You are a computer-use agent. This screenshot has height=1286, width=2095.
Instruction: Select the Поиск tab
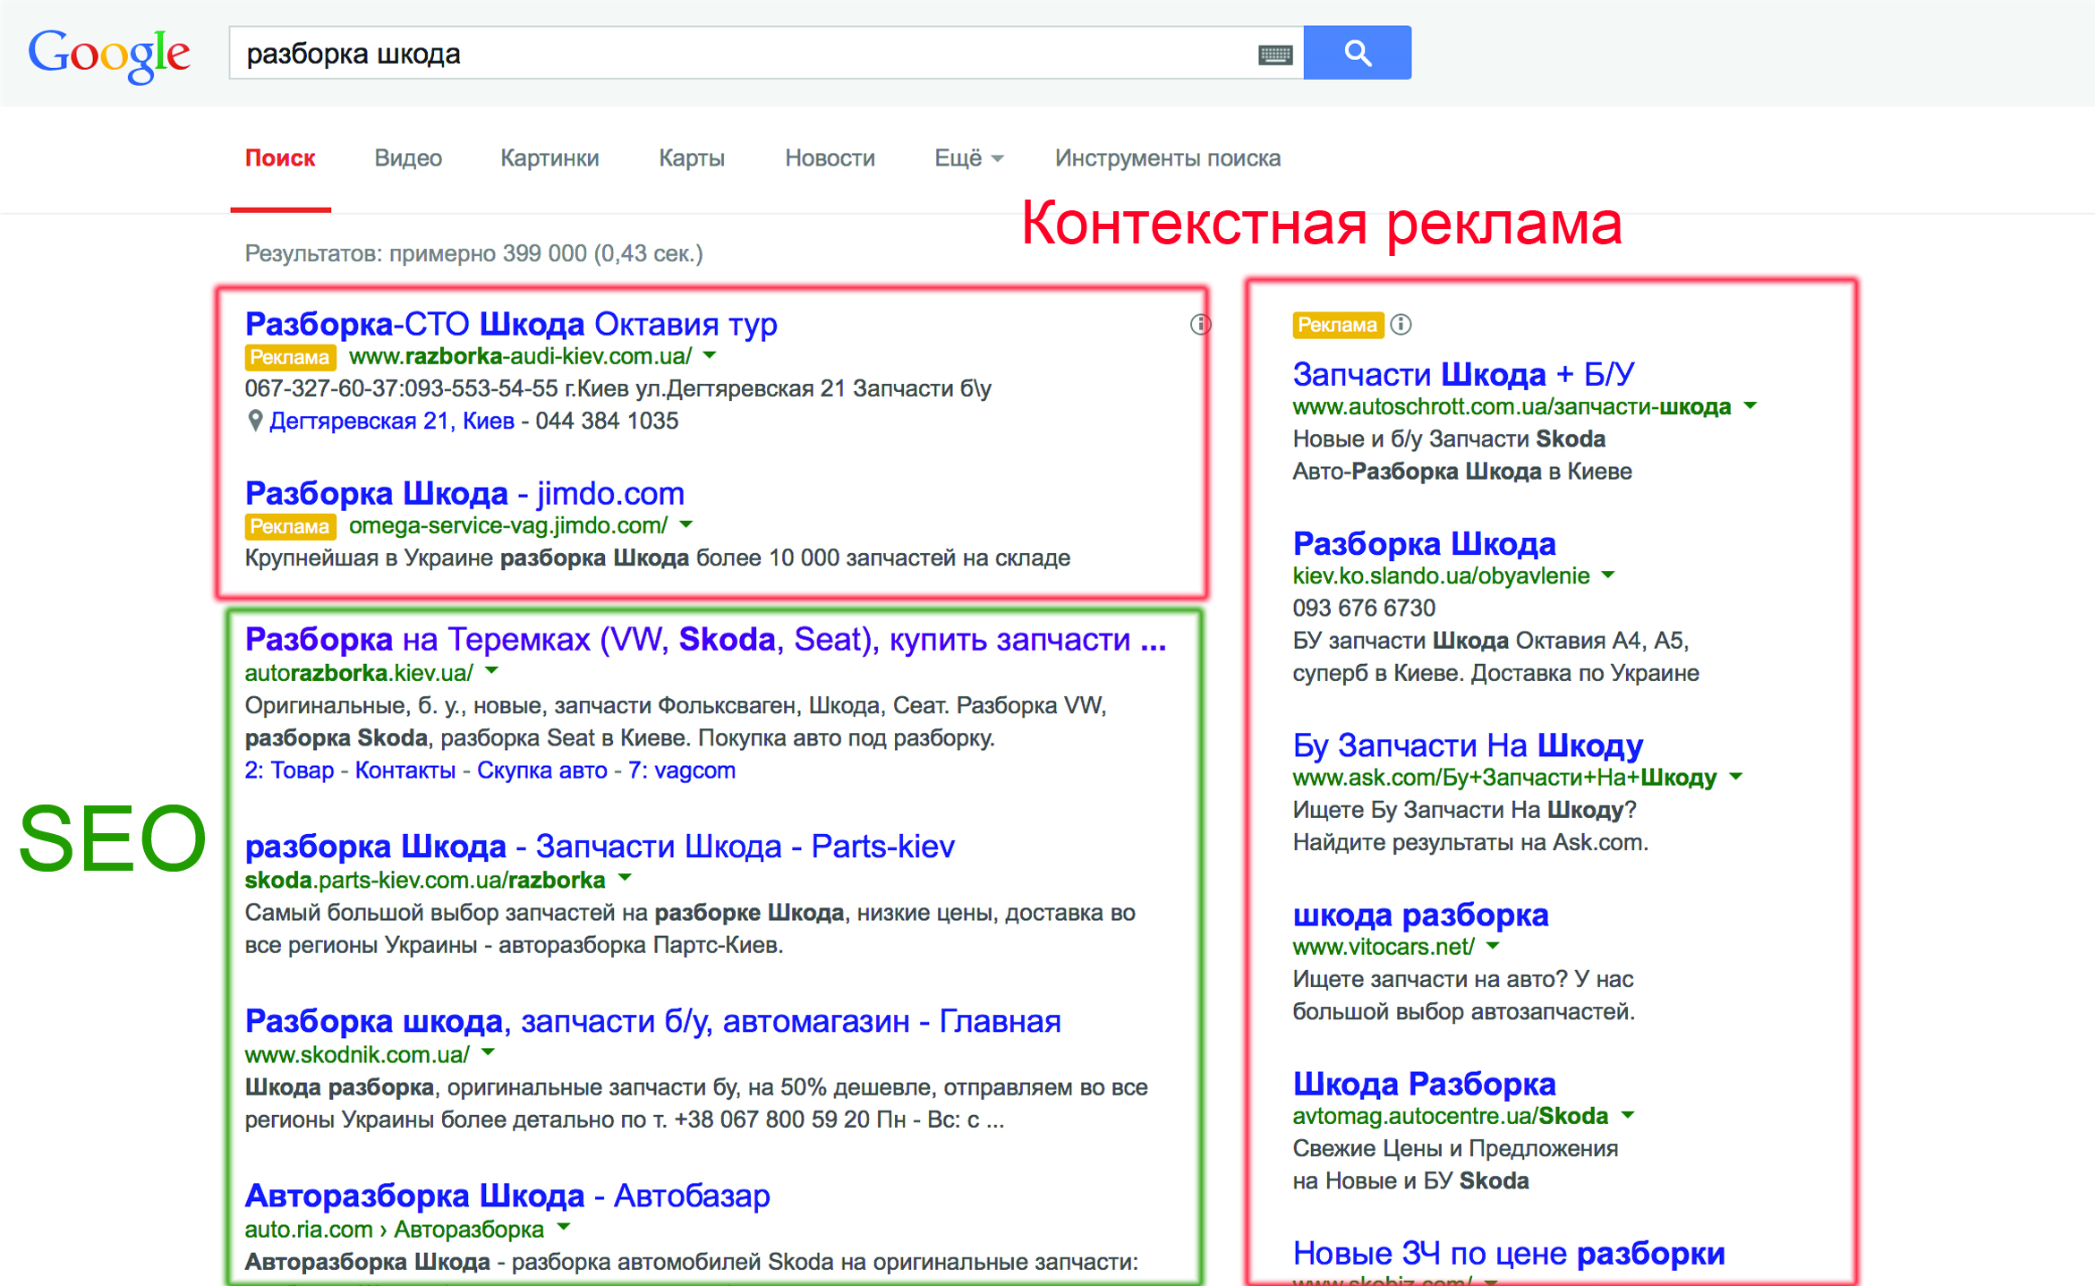(280, 158)
